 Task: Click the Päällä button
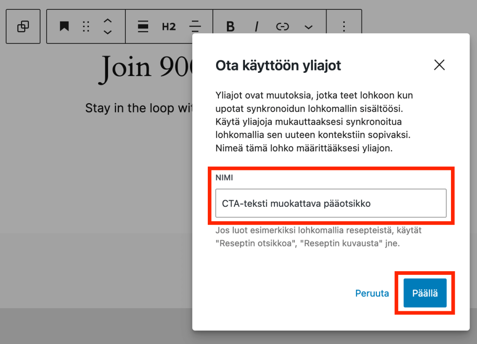(x=425, y=293)
